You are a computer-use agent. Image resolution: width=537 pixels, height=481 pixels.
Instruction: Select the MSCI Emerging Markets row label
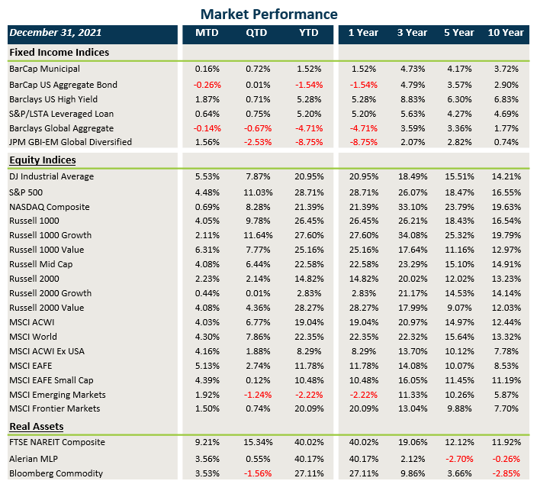(57, 395)
